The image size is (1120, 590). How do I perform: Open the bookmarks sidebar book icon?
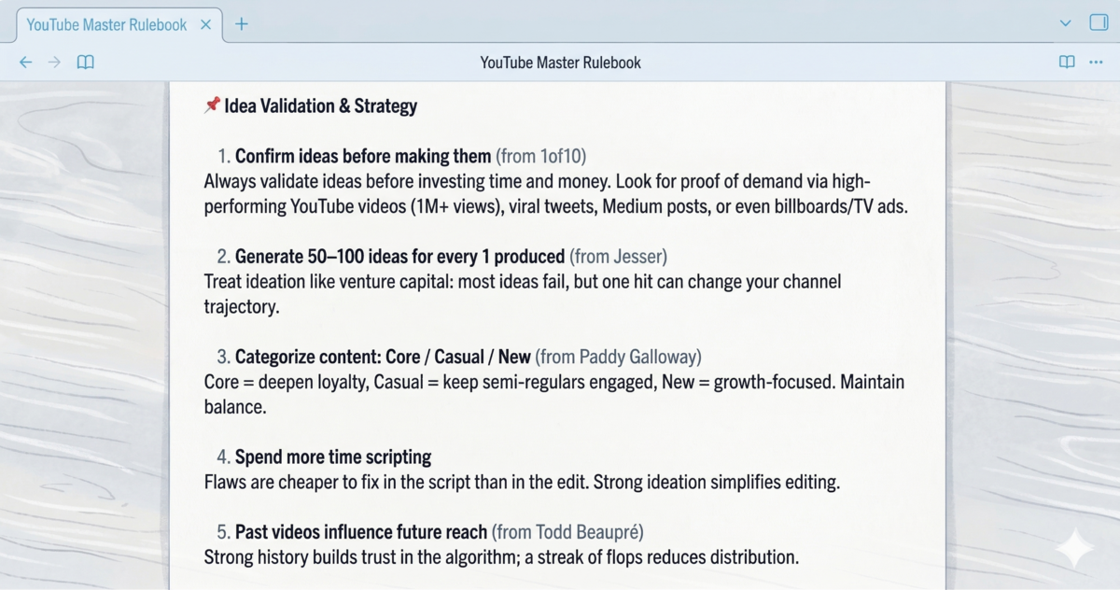[x=85, y=62]
